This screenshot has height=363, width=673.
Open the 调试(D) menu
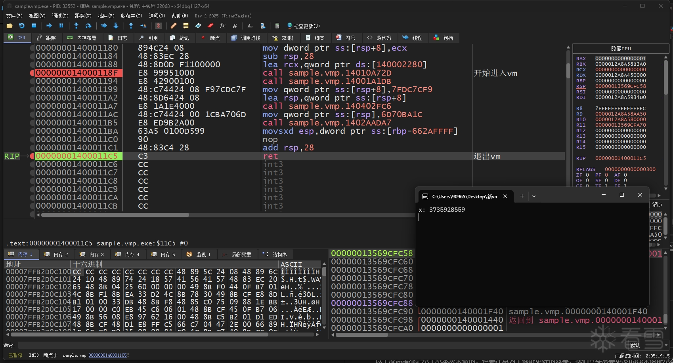click(x=60, y=16)
